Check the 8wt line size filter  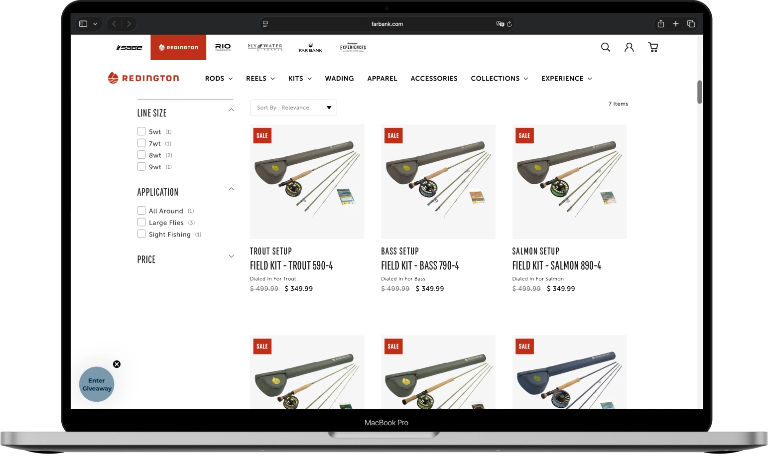point(141,155)
